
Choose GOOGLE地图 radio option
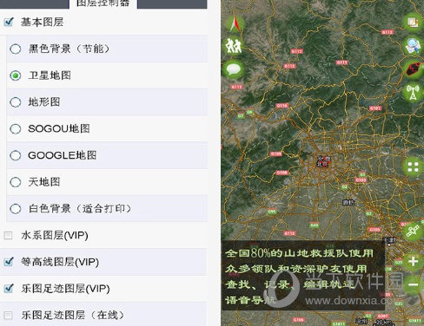[x=15, y=155]
